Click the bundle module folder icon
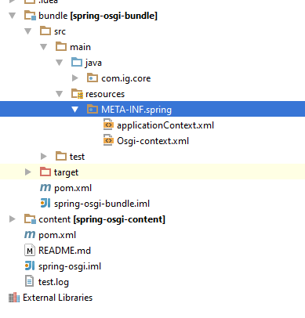 [x=30, y=16]
